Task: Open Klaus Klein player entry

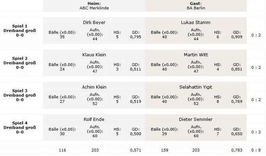Action: (94, 55)
